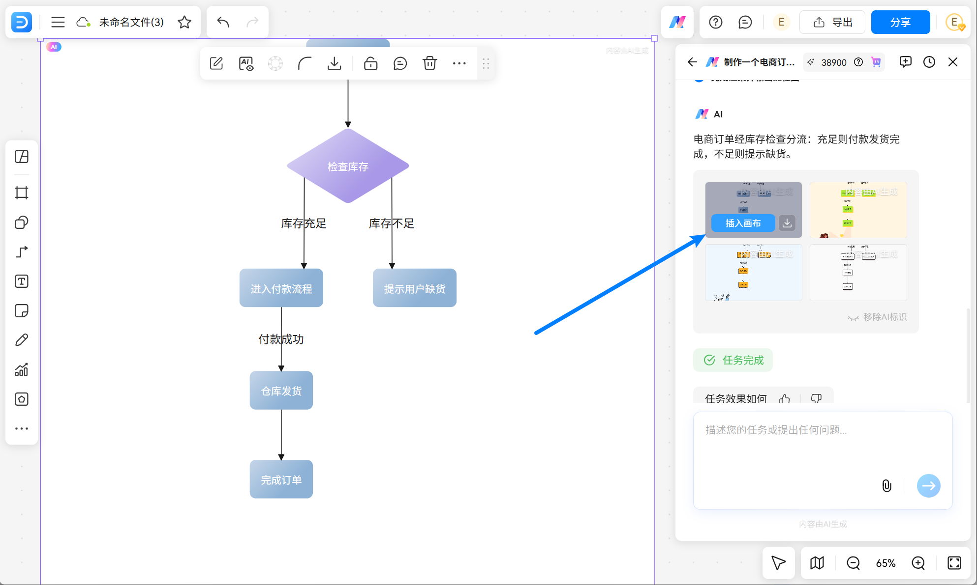Select the chart tool in sidebar
Screen dimensions: 977x585
pos(22,370)
